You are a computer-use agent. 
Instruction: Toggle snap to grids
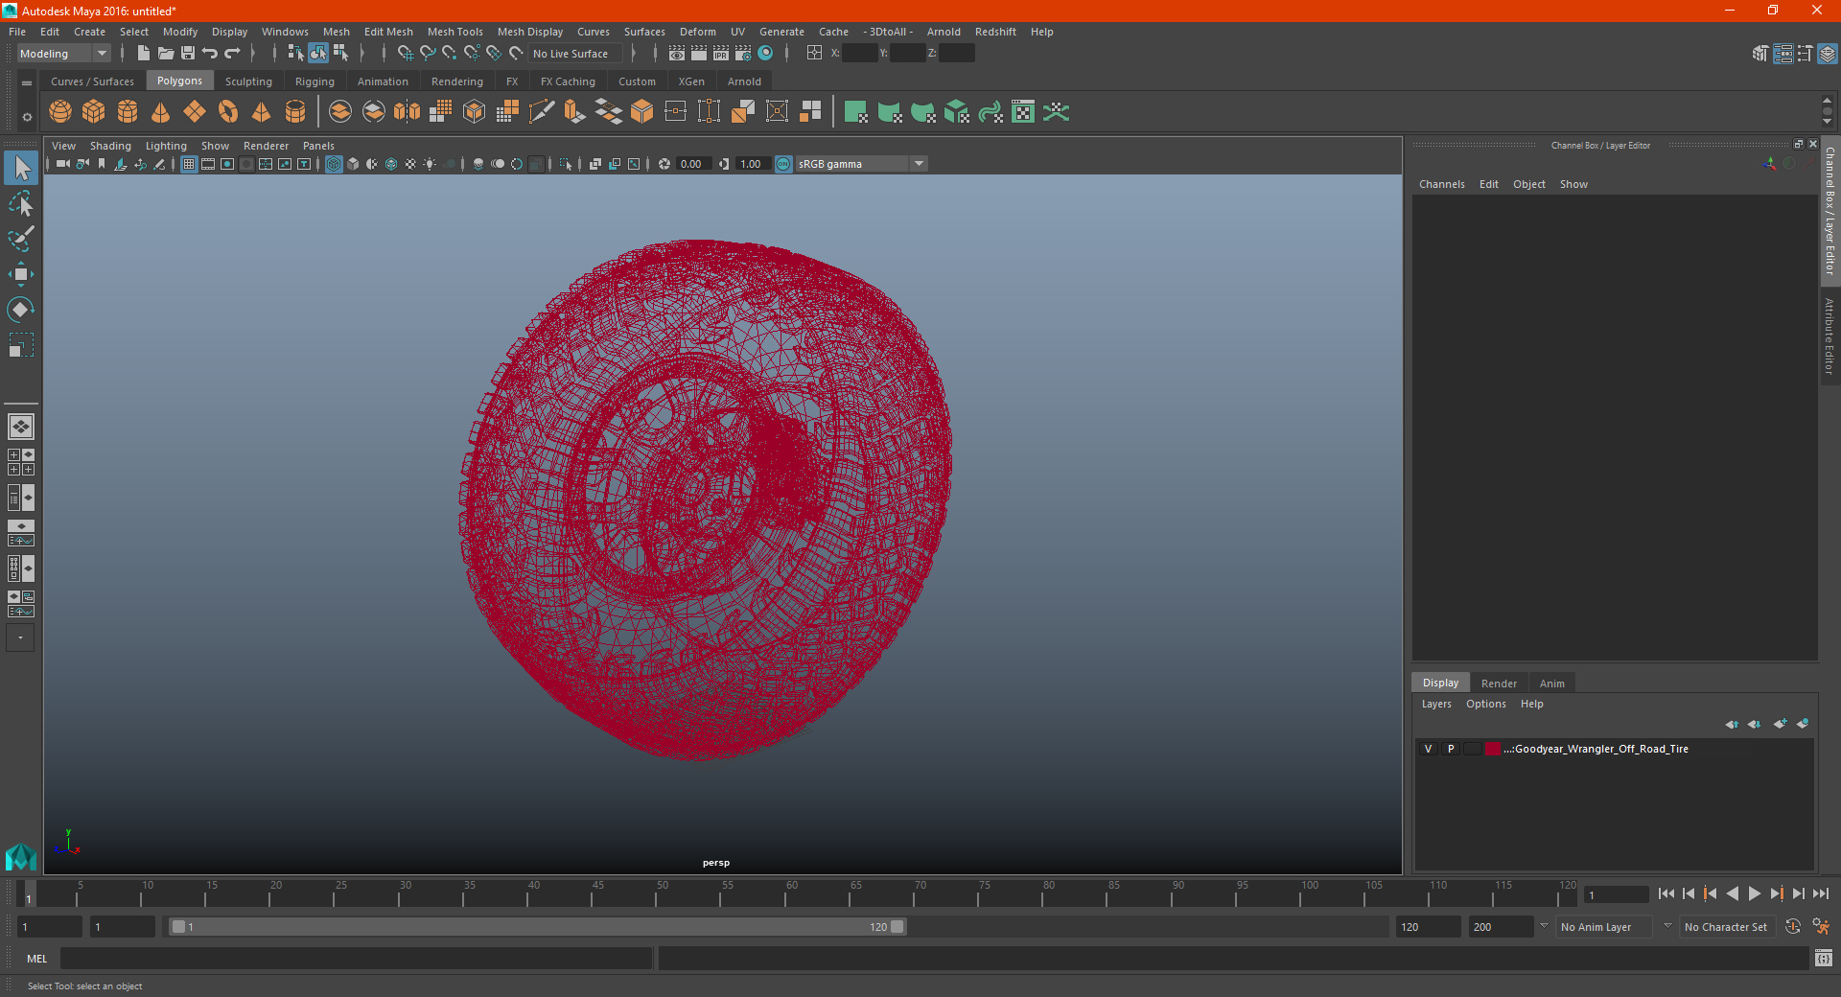[406, 54]
